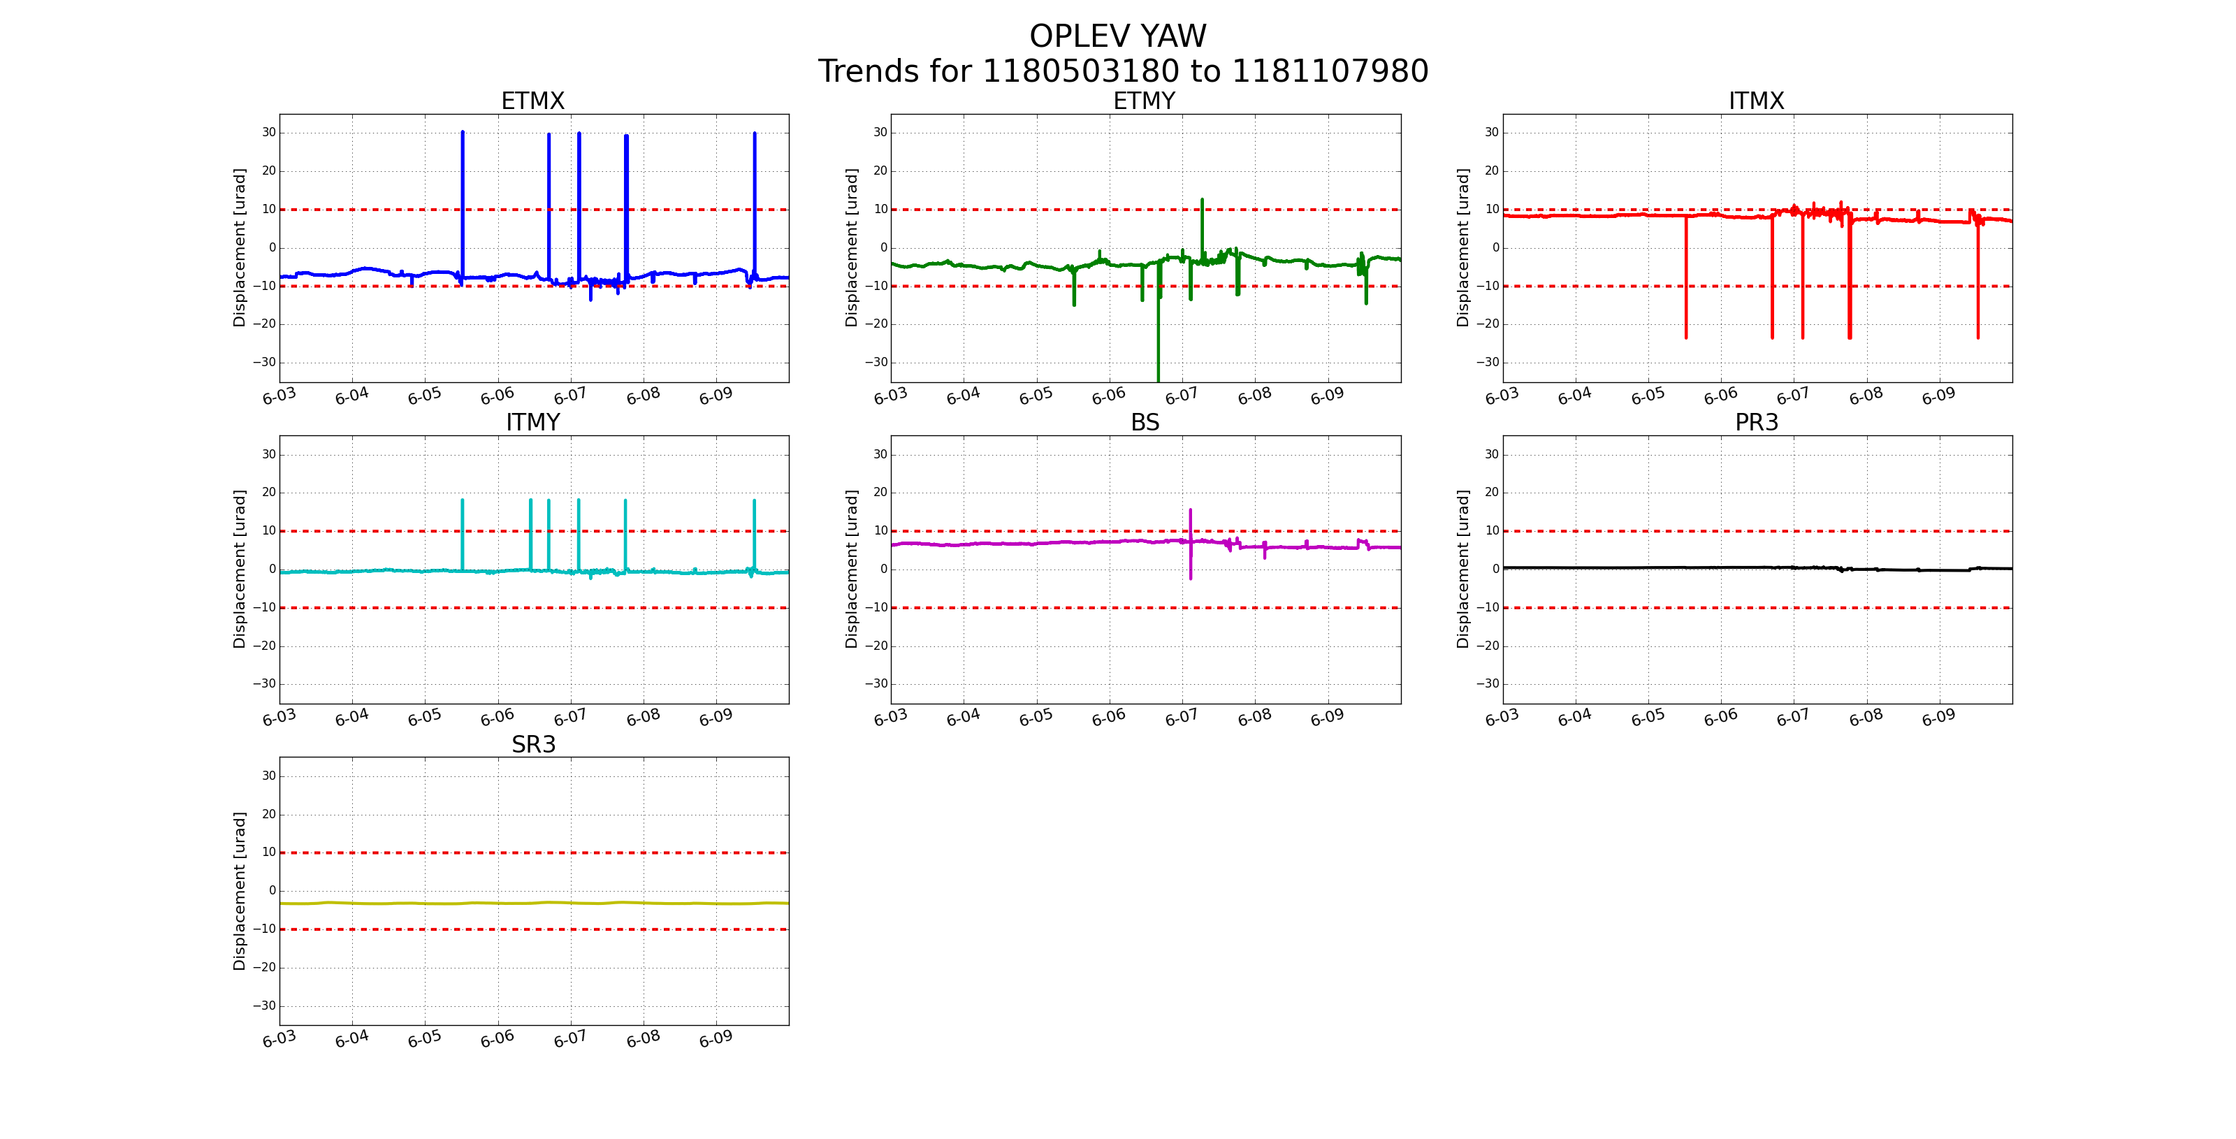Screen dimensions: 2236x1139
Task: Click the ETMY Displacement [urad] y-axis label
Action: pos(852,248)
